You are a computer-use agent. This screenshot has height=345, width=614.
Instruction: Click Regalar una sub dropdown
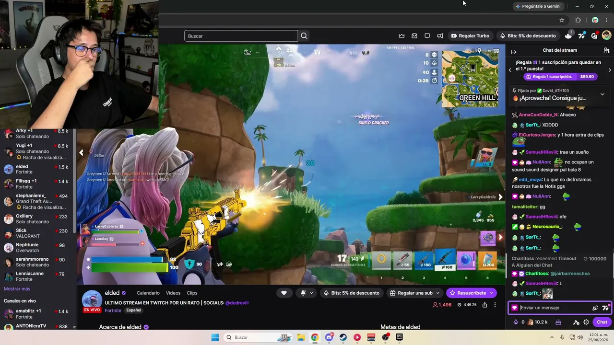(414, 293)
